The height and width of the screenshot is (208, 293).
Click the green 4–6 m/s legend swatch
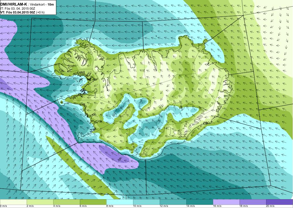[67, 202]
